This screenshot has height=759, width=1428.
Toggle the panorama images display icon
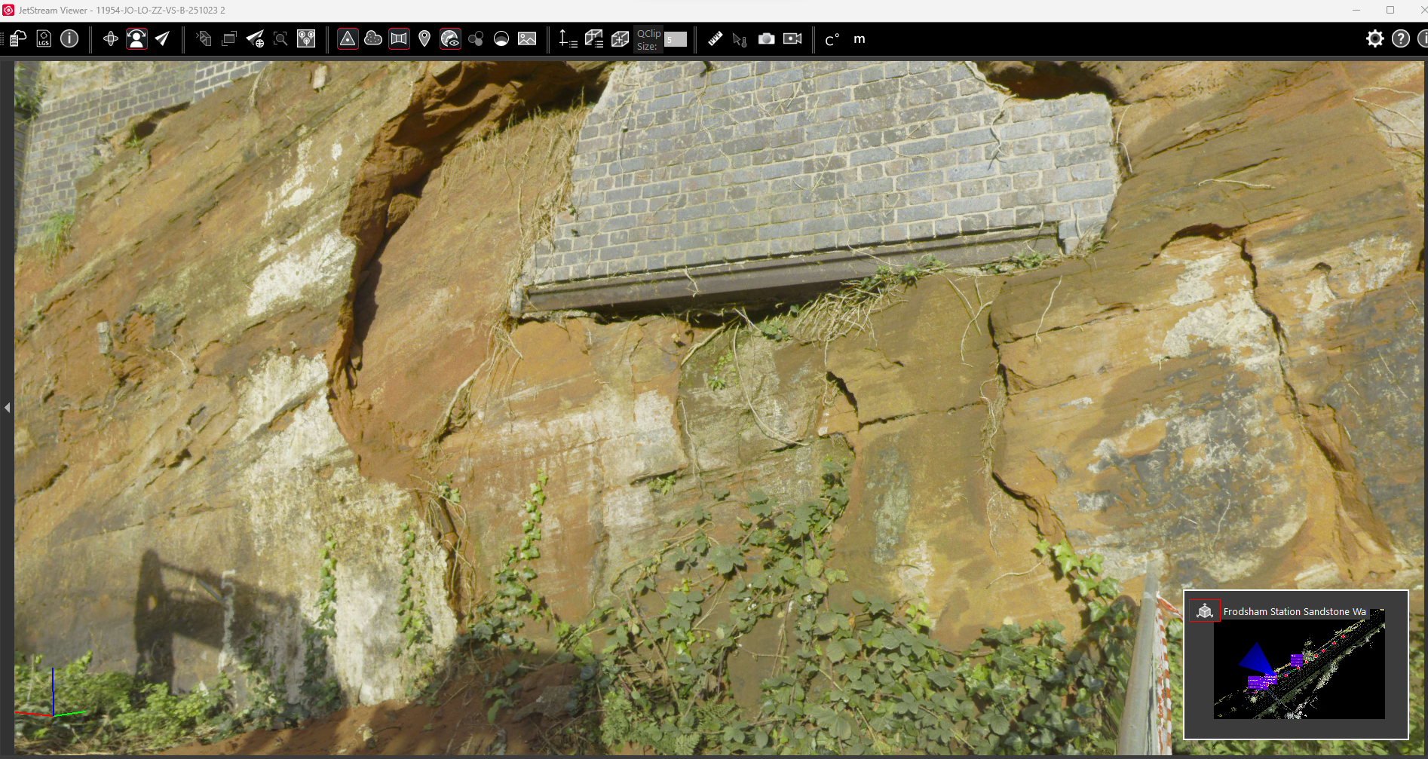(x=399, y=38)
